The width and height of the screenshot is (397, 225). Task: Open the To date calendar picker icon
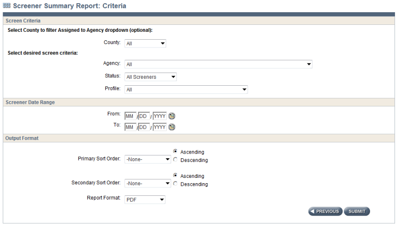[172, 127]
